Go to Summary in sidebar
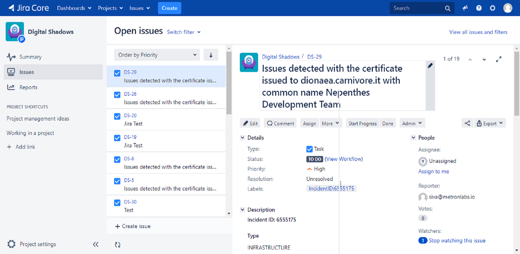The image size is (520, 254). point(53,57)
